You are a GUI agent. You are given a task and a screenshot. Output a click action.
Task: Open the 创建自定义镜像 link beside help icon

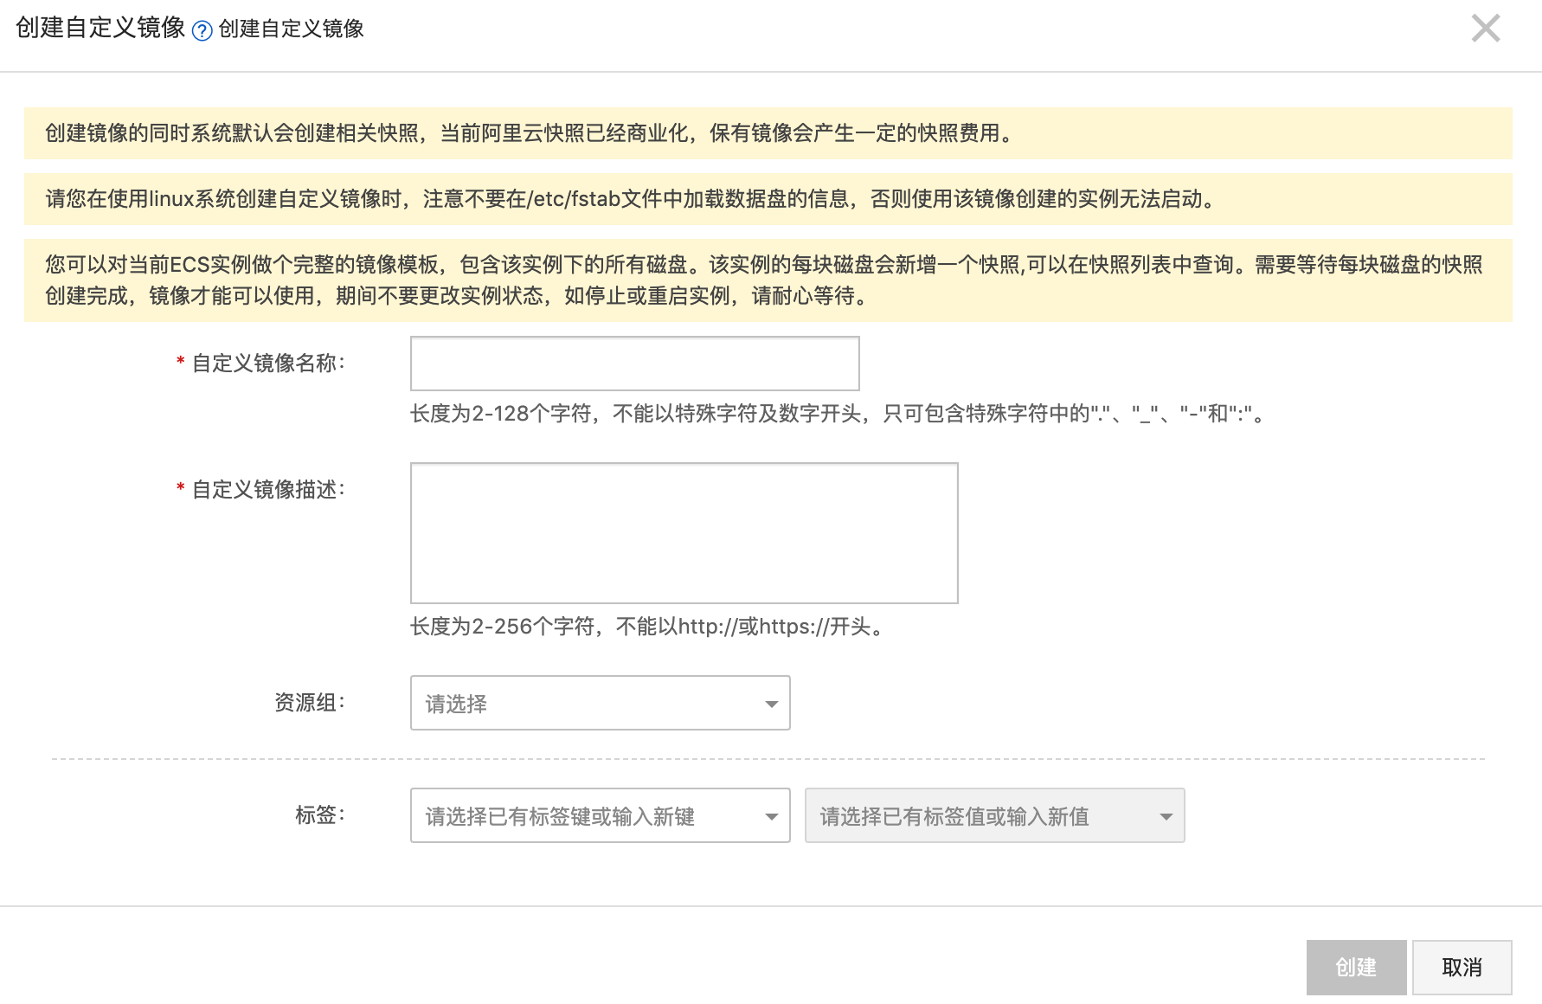pyautogui.click(x=291, y=29)
